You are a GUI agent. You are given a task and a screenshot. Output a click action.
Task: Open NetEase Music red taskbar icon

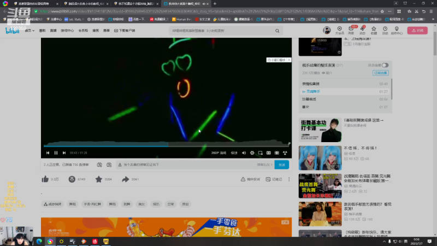pyautogui.click(x=95, y=241)
